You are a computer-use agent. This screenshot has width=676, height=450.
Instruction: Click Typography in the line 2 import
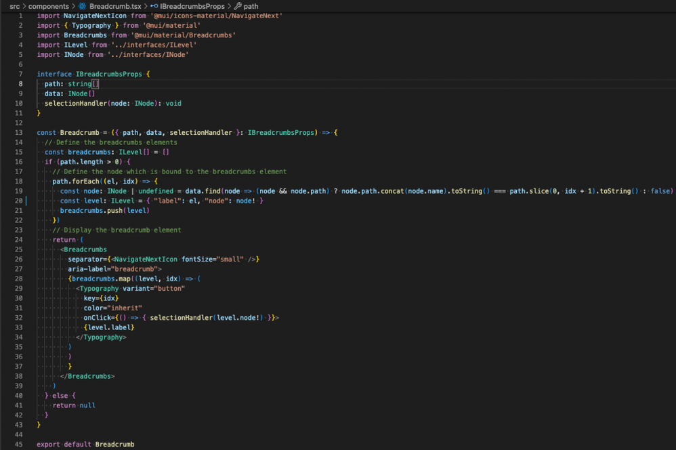pyautogui.click(x=91, y=26)
